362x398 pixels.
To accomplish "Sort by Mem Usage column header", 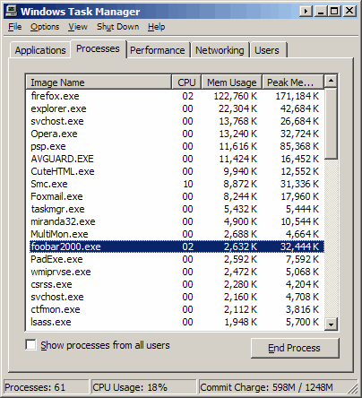I will [x=232, y=82].
